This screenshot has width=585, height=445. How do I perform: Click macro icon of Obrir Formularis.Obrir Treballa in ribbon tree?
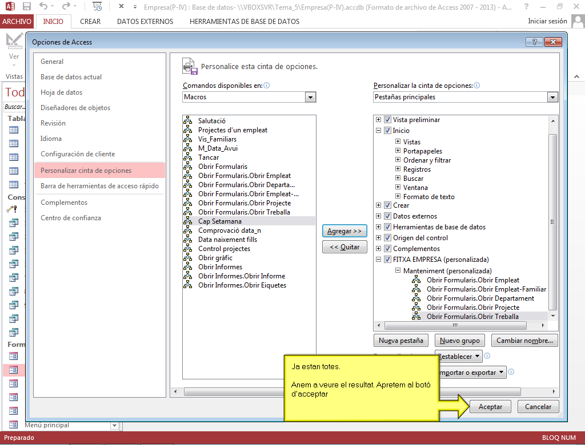[x=416, y=316]
